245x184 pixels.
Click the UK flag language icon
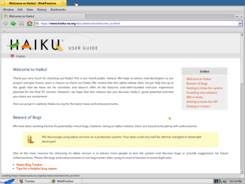pos(12,56)
